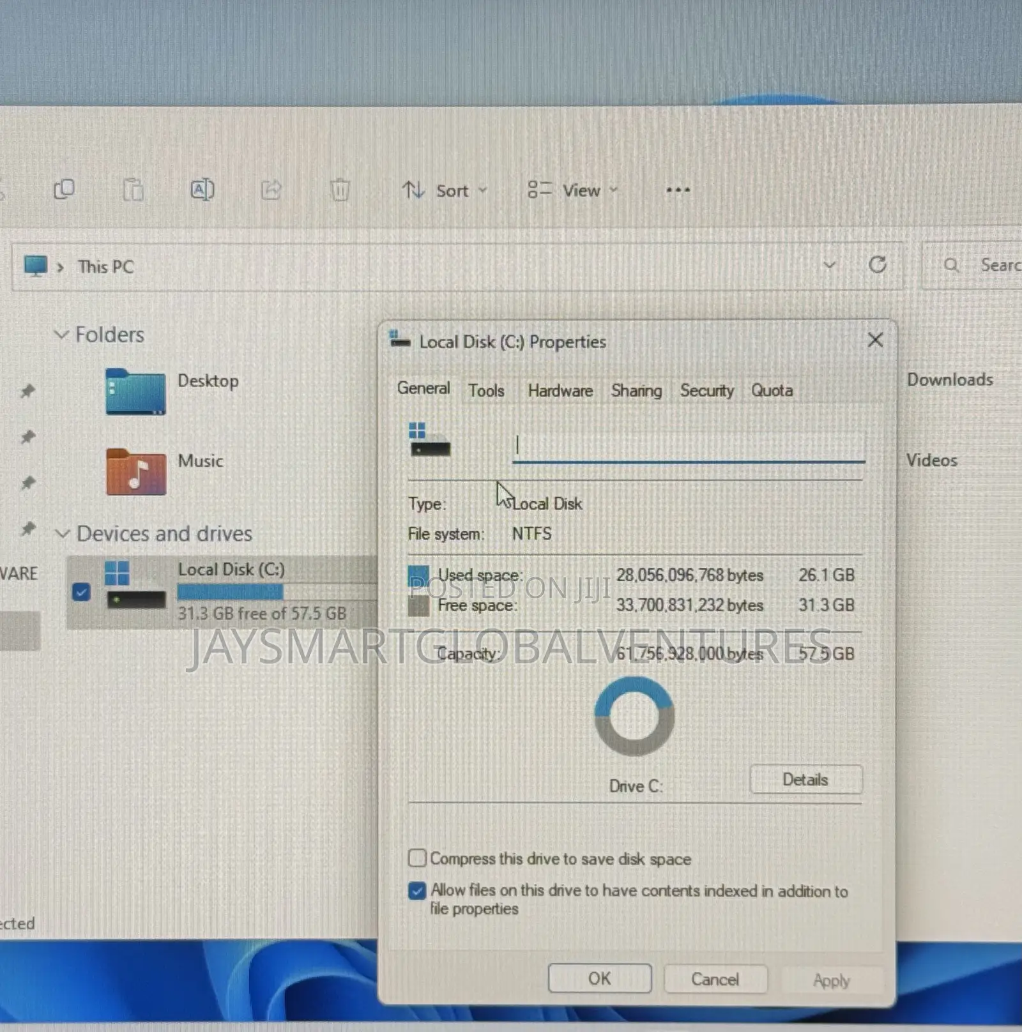Open the See more ellipsis menu

pos(678,190)
